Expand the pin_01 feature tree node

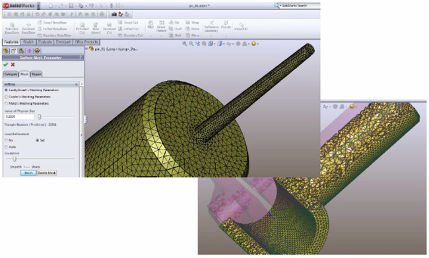click(x=86, y=49)
